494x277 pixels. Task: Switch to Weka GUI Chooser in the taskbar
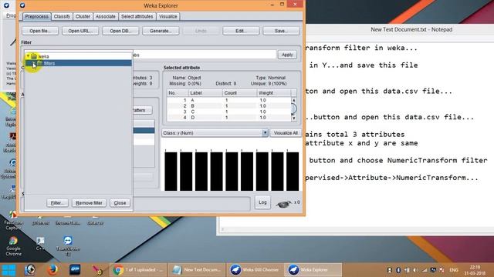click(x=254, y=270)
